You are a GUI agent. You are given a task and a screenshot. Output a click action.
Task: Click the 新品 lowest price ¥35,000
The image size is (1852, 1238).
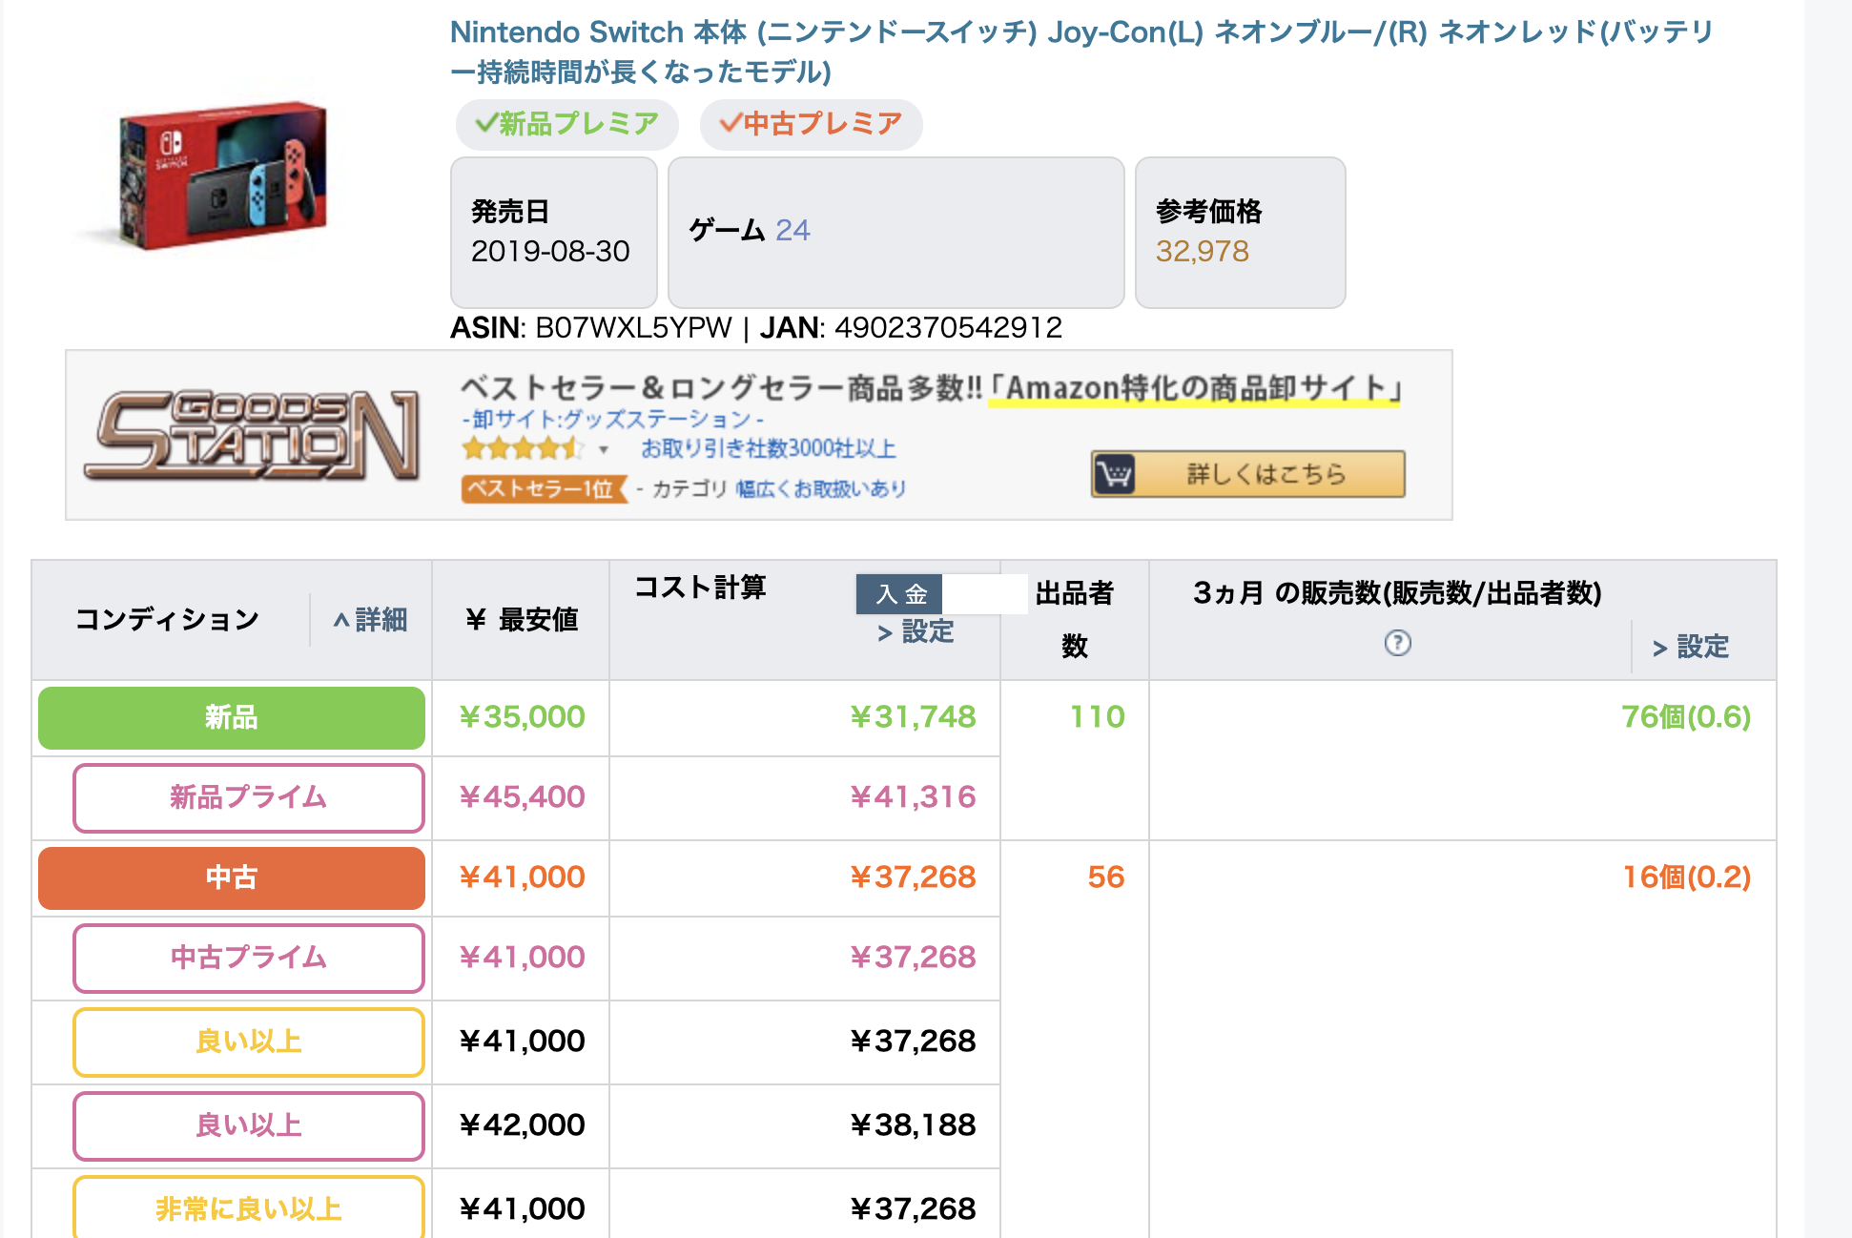tap(522, 717)
